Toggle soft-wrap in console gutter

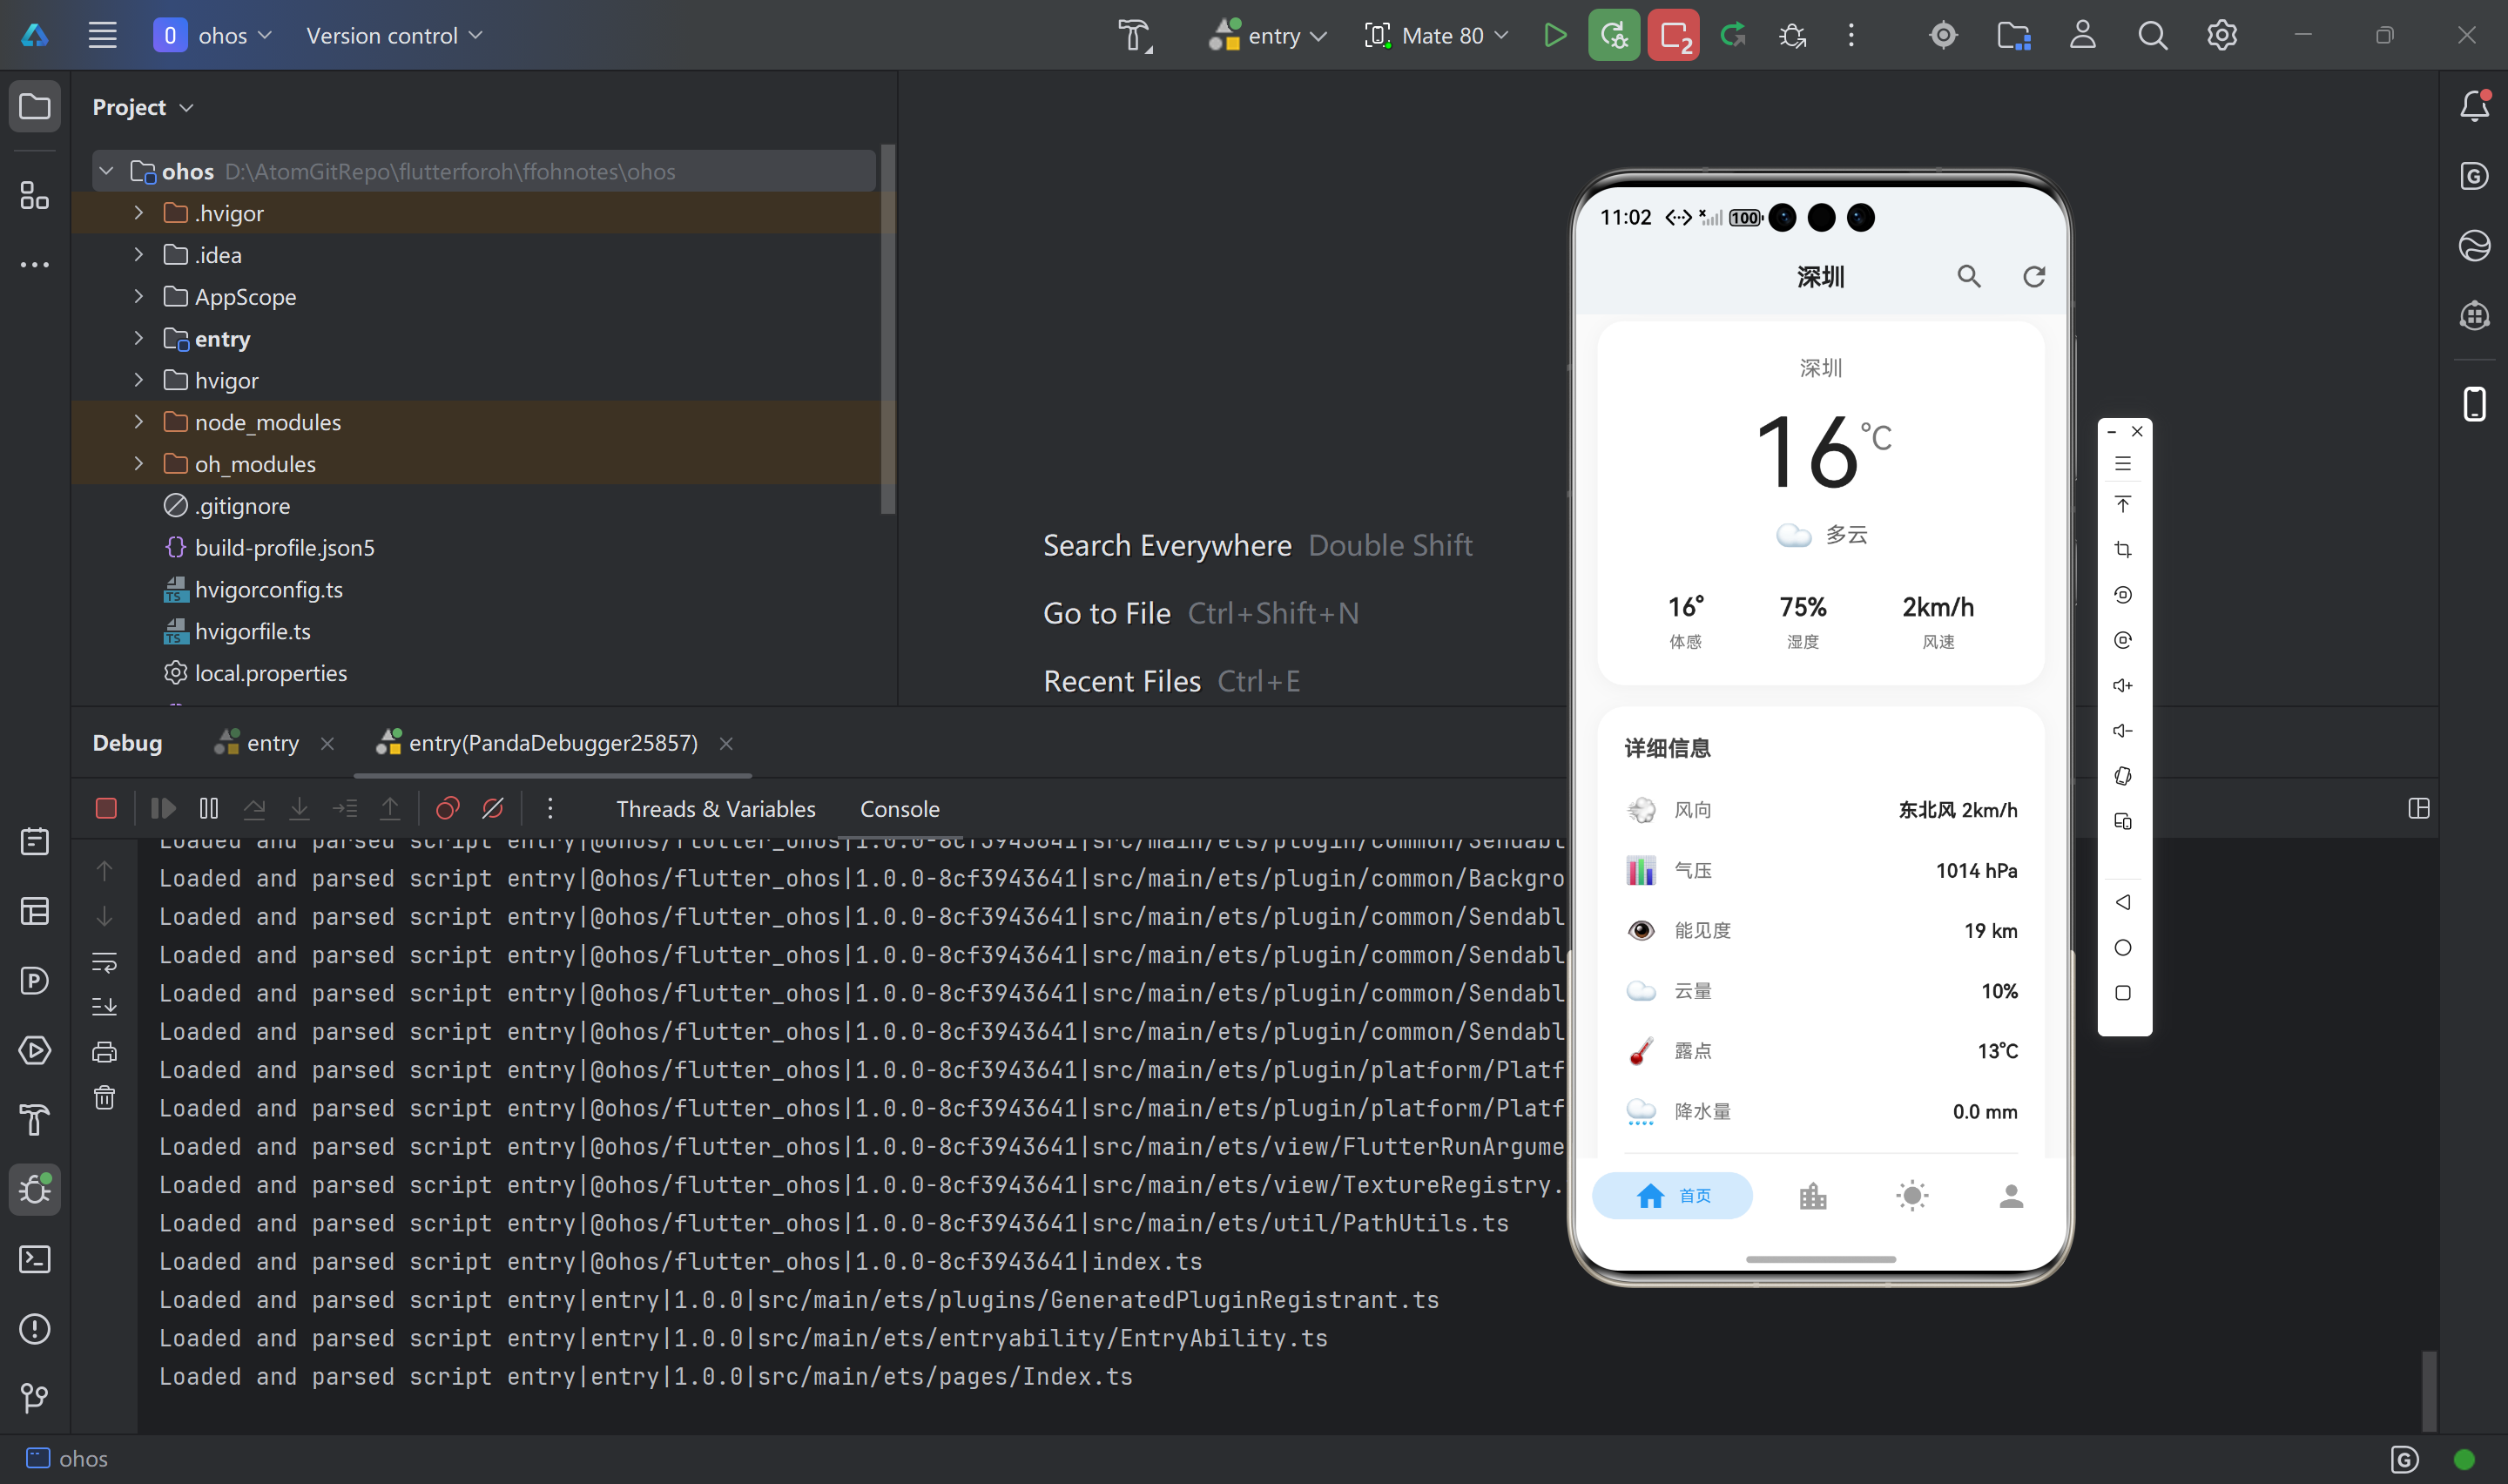(x=104, y=962)
